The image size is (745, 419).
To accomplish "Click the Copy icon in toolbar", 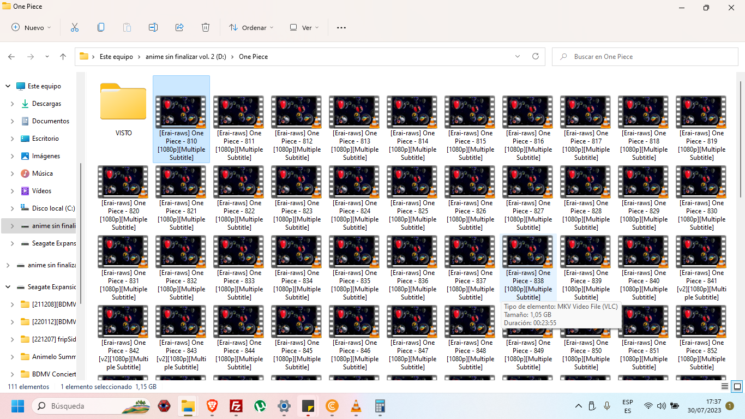I will point(101,27).
